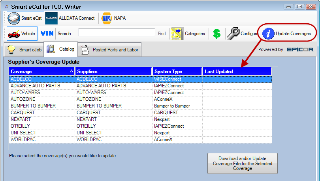The height and width of the screenshot is (181, 320).
Task: Open the Posted Parts and Labor tab
Action: pyautogui.click(x=110, y=50)
